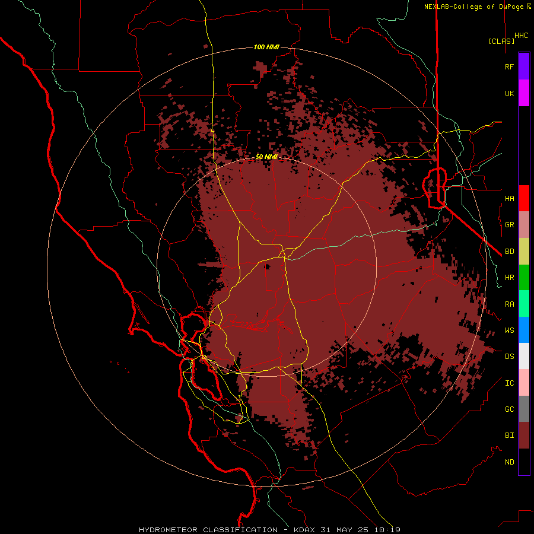Click the GR legend label
The width and height of the screenshot is (534, 534).
[509, 225]
